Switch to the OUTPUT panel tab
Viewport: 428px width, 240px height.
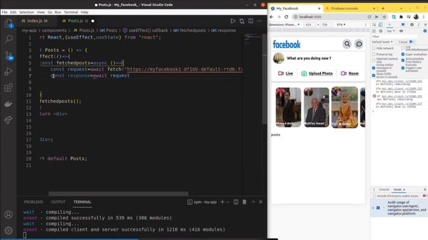pos(58,202)
